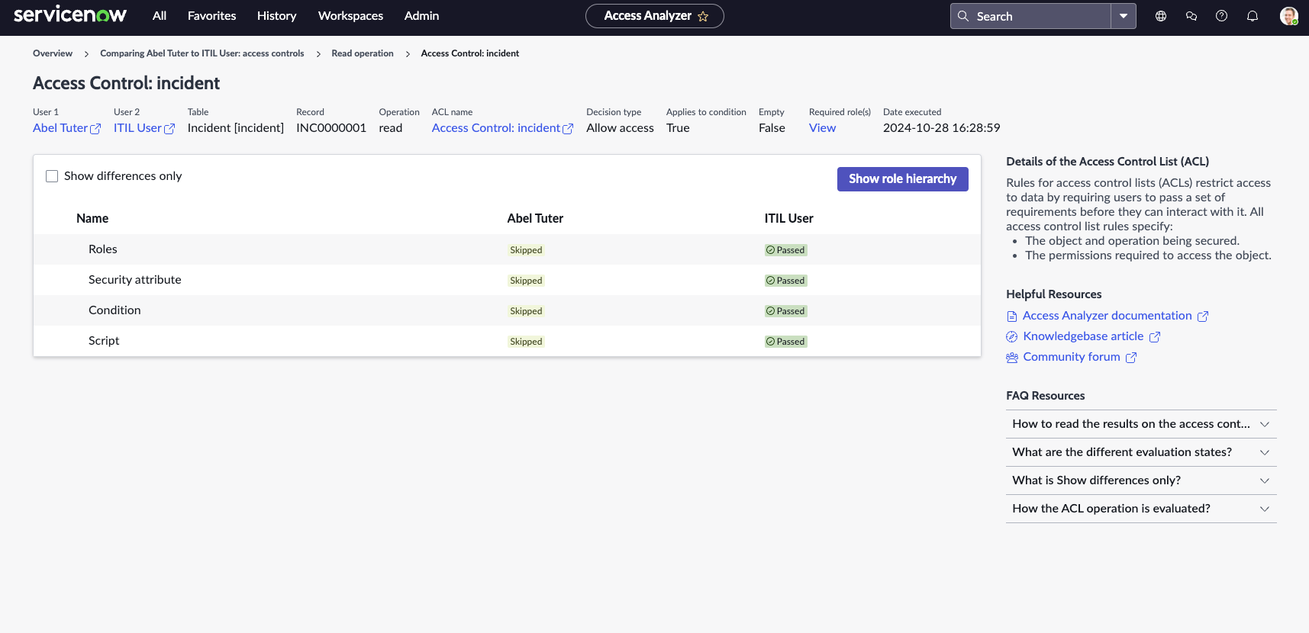The height and width of the screenshot is (633, 1309).
Task: Click the Script row name
Action: pyautogui.click(x=104, y=341)
